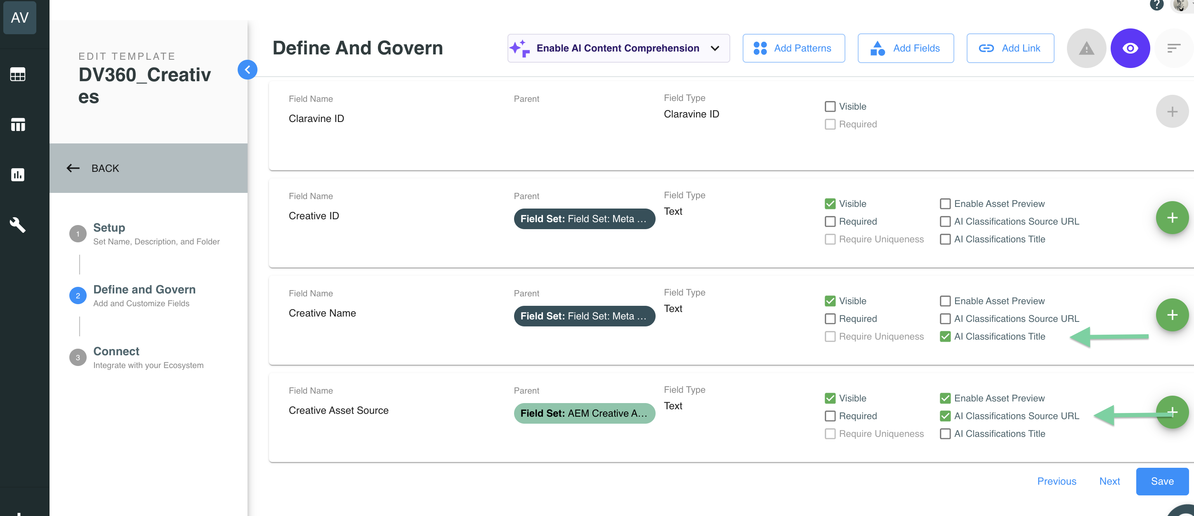1194x516 pixels.
Task: Open the sort/filter lines icon
Action: tap(1173, 48)
